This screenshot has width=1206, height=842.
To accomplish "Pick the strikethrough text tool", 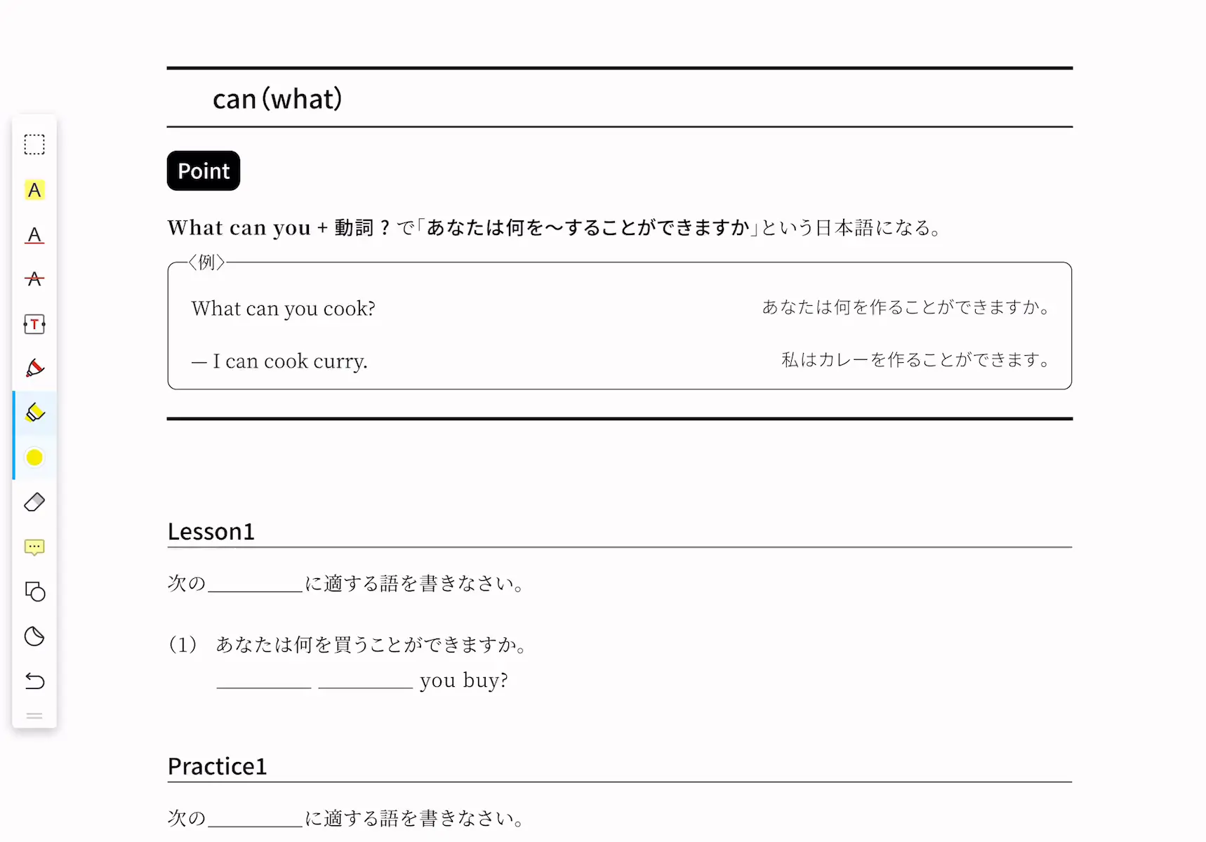I will [34, 279].
